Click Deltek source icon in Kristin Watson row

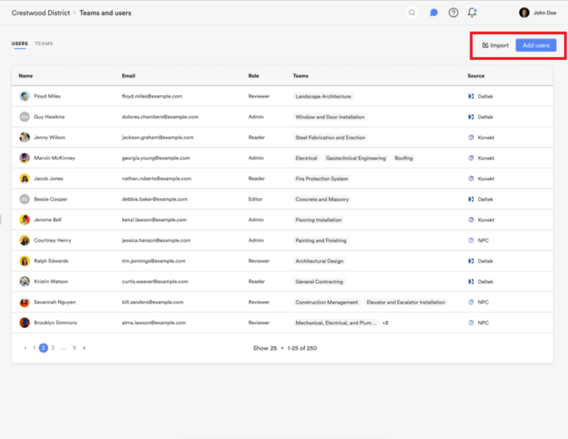coord(471,282)
